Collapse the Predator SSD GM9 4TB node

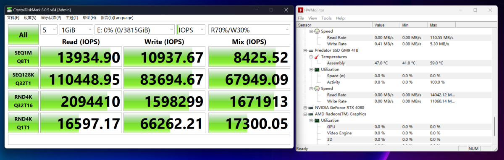tap(305, 50)
